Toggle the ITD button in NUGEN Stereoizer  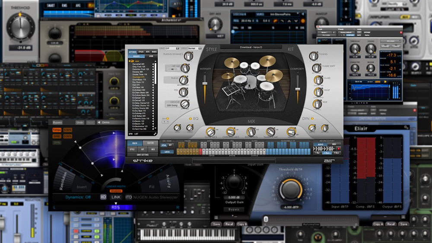coord(128,197)
